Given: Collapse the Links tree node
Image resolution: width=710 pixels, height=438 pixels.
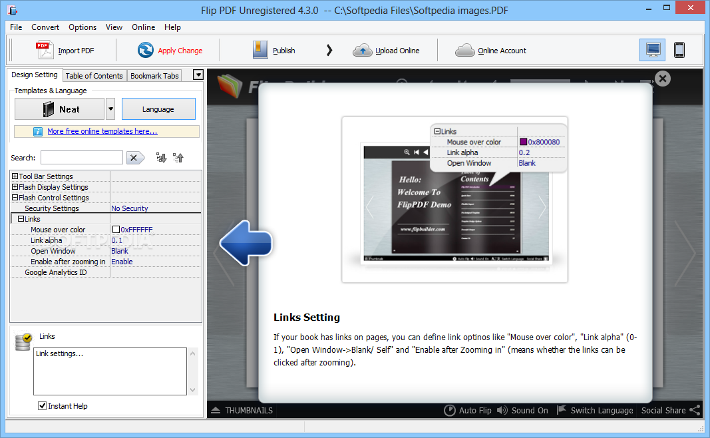Looking at the screenshot, I should [21, 219].
